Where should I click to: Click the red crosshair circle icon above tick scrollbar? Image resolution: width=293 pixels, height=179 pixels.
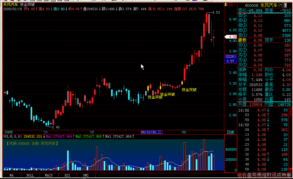coord(291,109)
